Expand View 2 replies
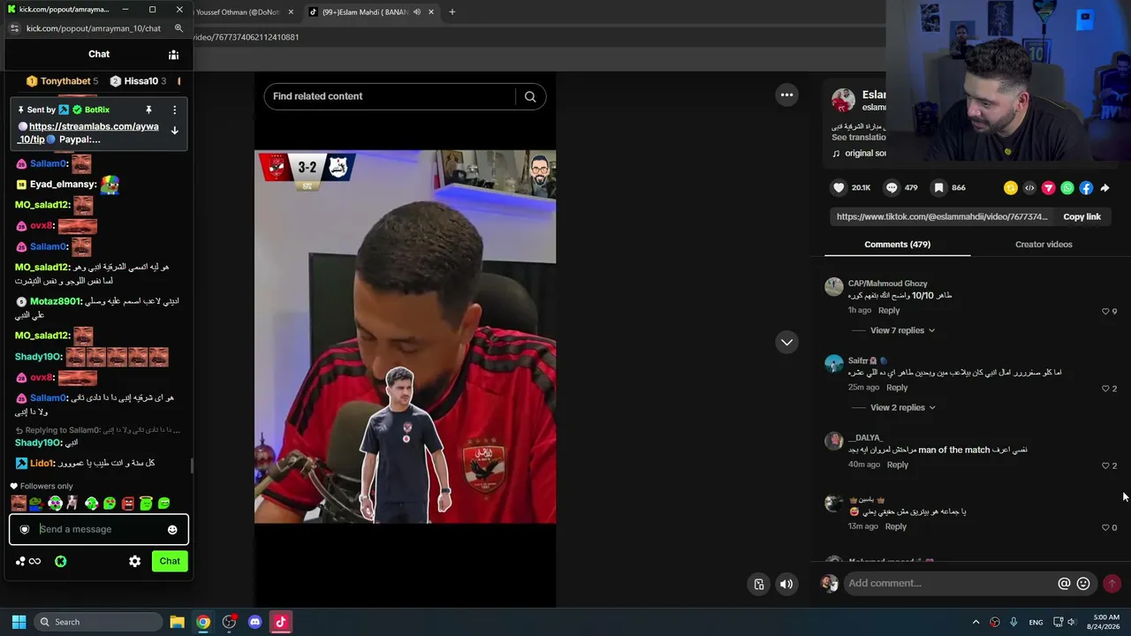Screen dimensions: 1131x636 pyautogui.click(x=902, y=407)
